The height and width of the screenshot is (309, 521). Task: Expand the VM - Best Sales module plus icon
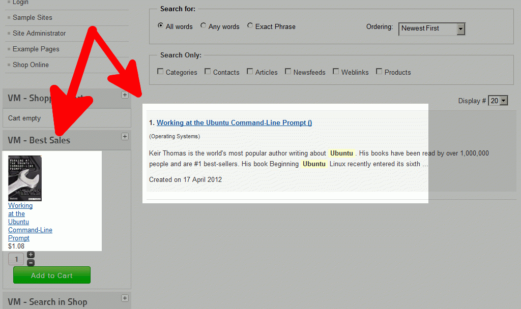pyautogui.click(x=125, y=136)
